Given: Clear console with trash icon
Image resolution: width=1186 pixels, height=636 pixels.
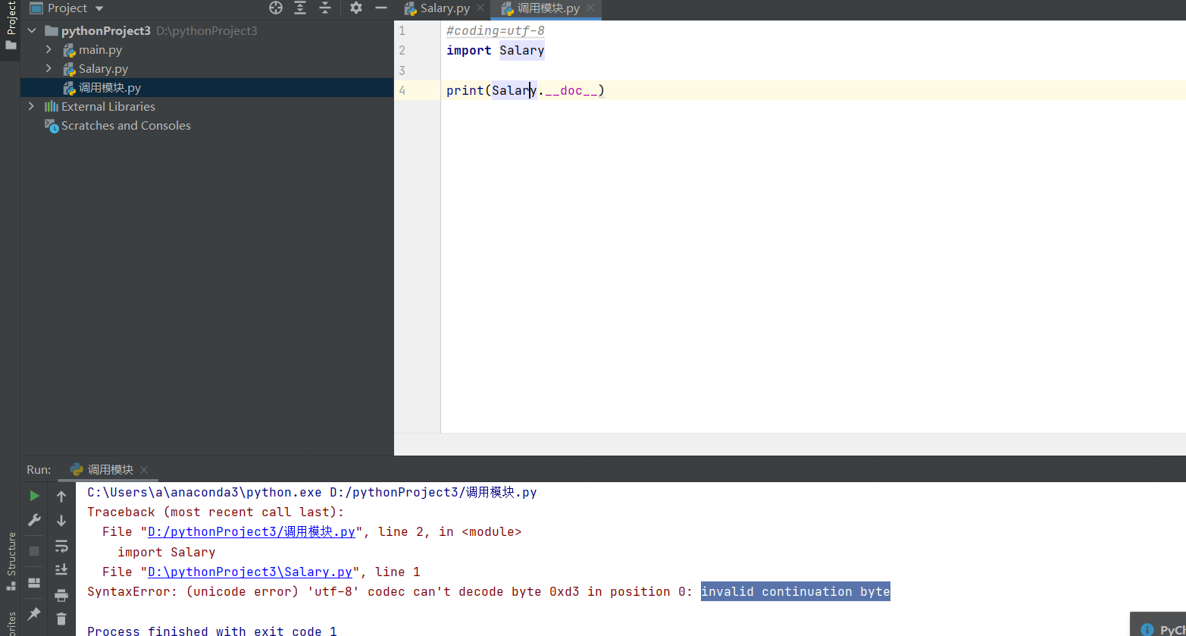Looking at the screenshot, I should 61,619.
